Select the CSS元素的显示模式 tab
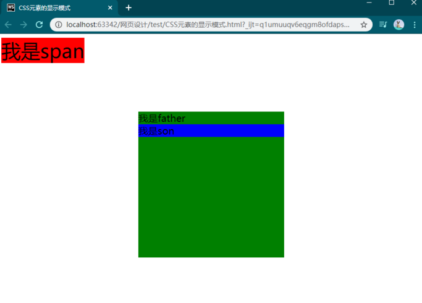This screenshot has width=422, height=303. pyautogui.click(x=60, y=8)
